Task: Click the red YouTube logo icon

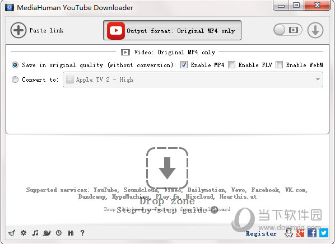Action: pyautogui.click(x=116, y=31)
